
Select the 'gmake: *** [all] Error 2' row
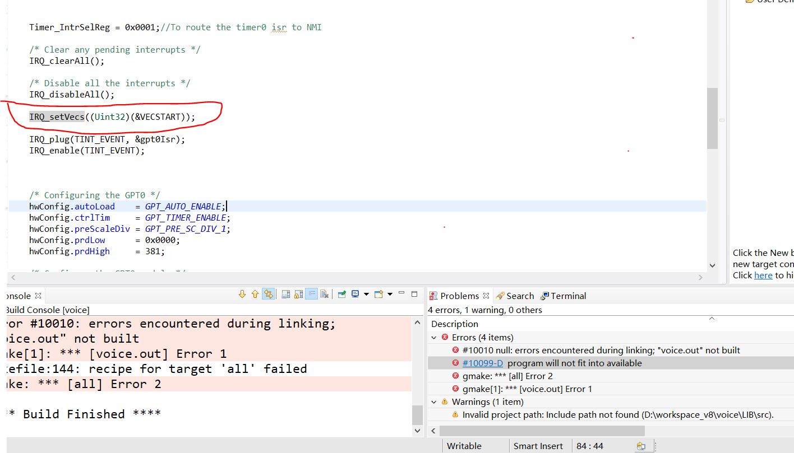[611, 376]
